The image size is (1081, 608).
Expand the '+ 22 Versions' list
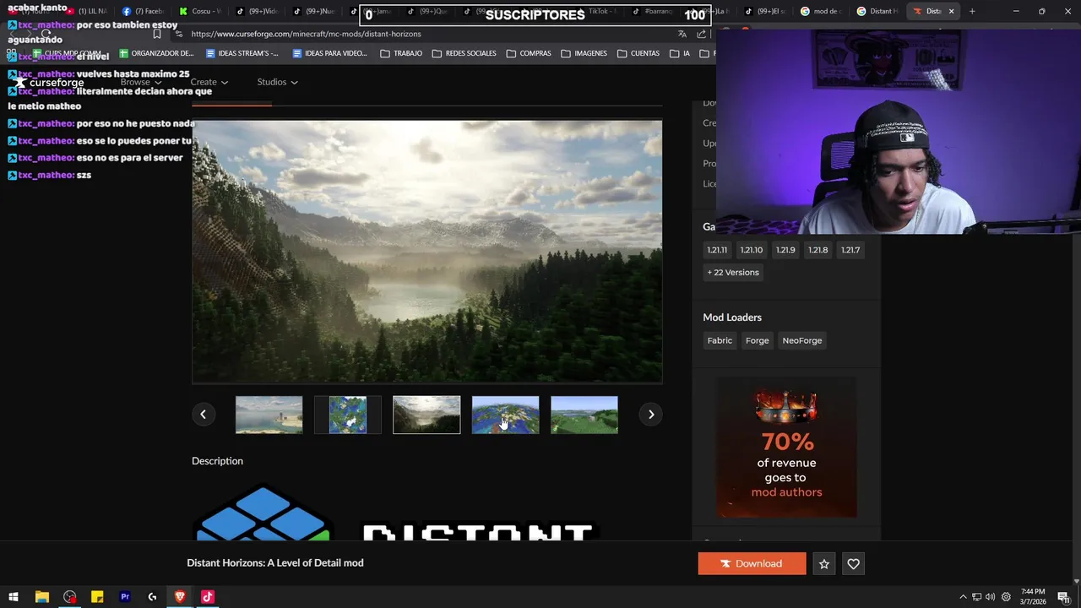(733, 273)
